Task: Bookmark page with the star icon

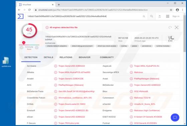Action: tap(171, 10)
